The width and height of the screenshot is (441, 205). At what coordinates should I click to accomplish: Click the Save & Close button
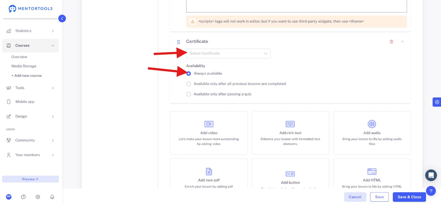(x=409, y=197)
